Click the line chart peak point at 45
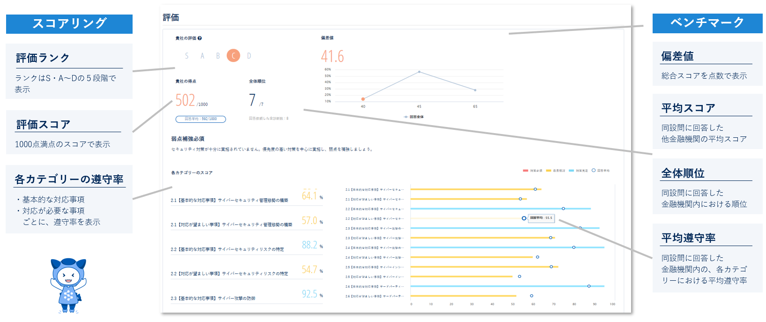This screenshot has height=322, width=766. click(x=419, y=72)
